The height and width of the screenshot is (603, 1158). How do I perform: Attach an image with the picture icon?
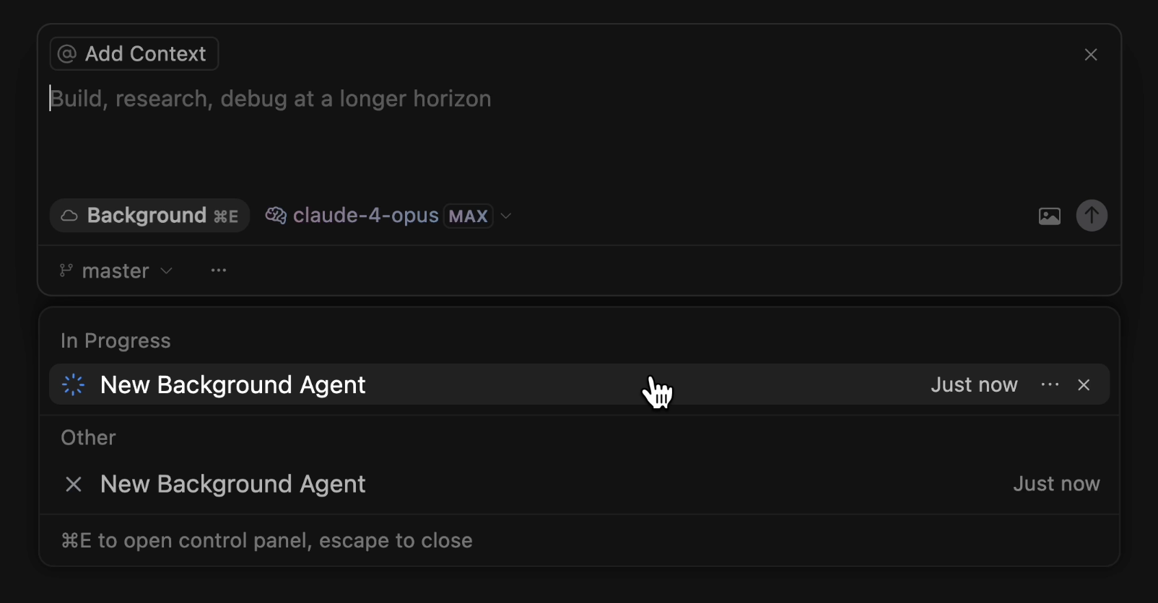coord(1050,216)
